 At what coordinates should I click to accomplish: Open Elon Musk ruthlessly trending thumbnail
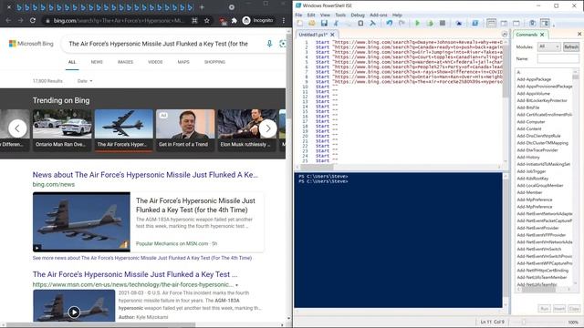pyautogui.click(x=247, y=130)
